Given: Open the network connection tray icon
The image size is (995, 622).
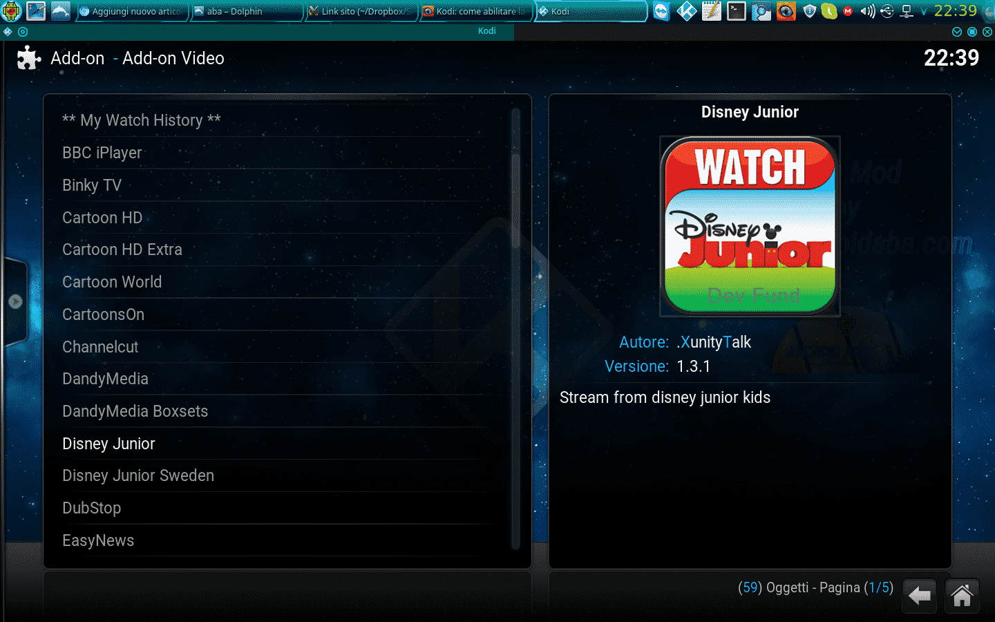Looking at the screenshot, I should pos(907,11).
